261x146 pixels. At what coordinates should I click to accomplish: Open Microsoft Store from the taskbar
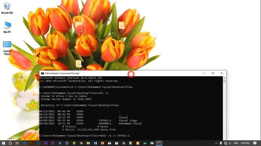pos(117,143)
